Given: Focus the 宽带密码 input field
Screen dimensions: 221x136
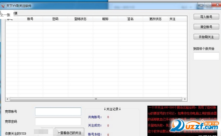Looking at the screenshot, I should (x=58, y=121).
